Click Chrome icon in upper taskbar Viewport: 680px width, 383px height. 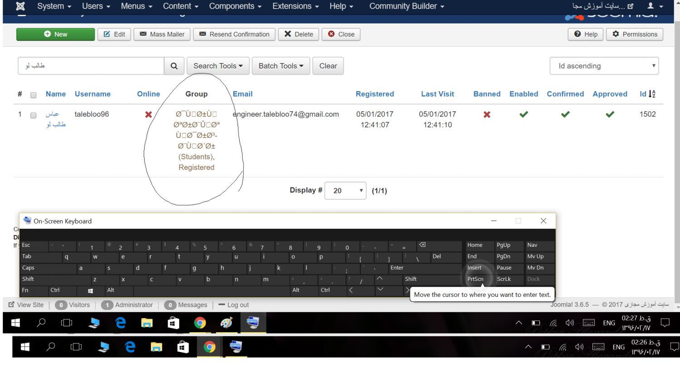200,323
